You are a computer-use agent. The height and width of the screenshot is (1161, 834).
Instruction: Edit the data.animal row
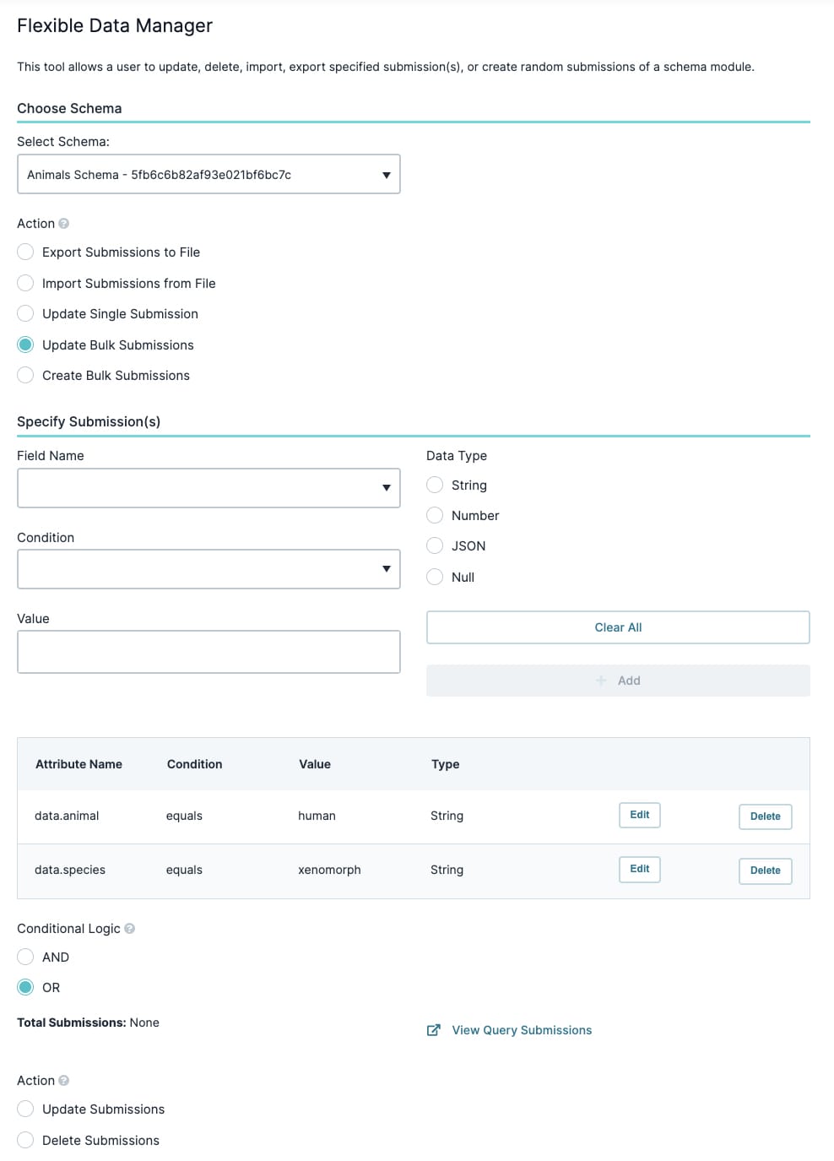(640, 815)
